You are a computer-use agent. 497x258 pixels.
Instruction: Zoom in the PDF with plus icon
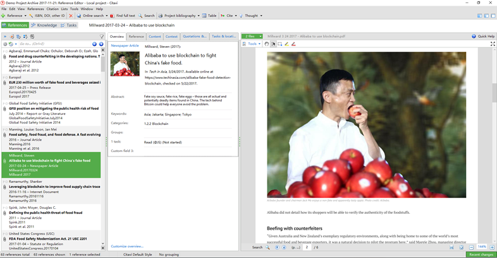(x=491, y=247)
